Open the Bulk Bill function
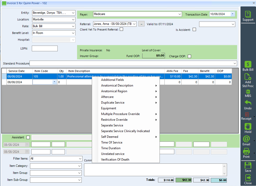 pos(247,65)
